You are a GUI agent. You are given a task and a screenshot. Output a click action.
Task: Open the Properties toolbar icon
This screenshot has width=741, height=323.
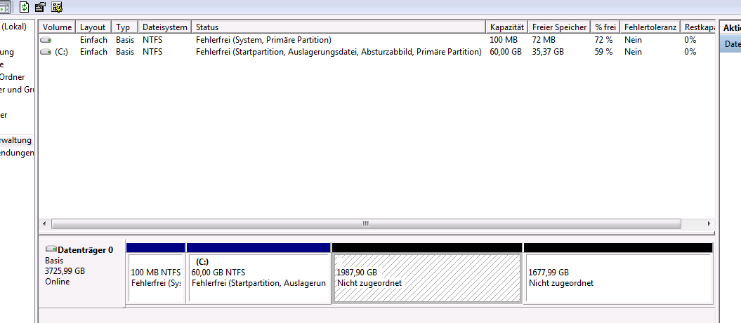point(41,7)
